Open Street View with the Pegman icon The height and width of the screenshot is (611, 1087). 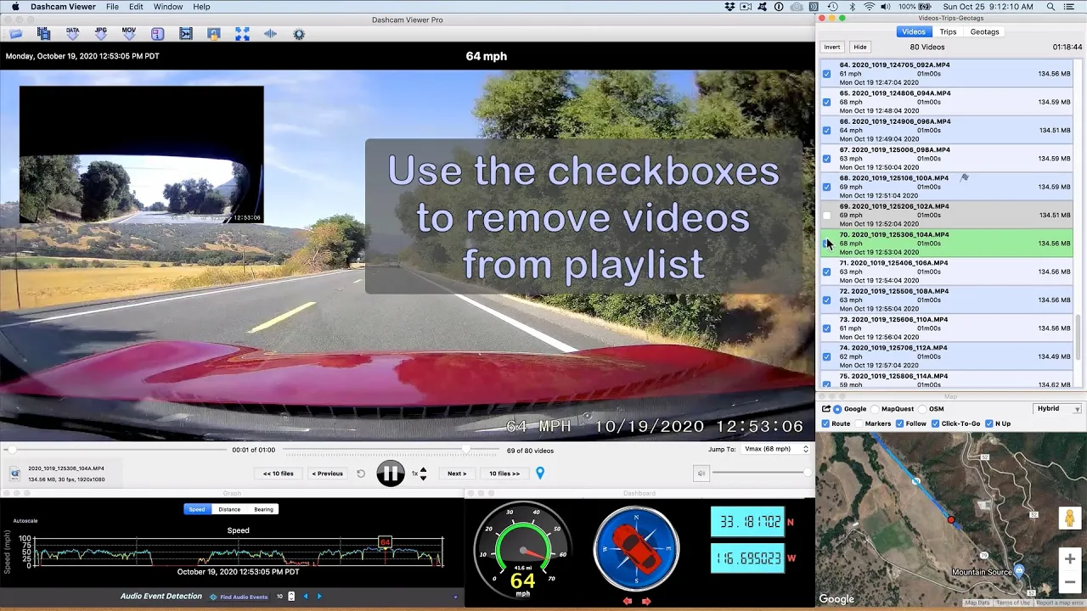[x=1070, y=518]
